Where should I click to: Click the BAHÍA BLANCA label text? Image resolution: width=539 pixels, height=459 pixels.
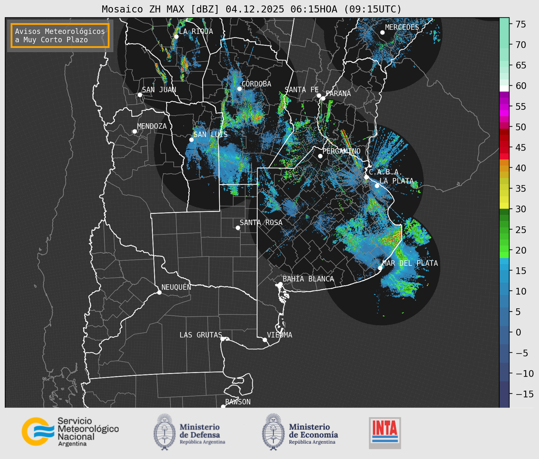(x=308, y=279)
